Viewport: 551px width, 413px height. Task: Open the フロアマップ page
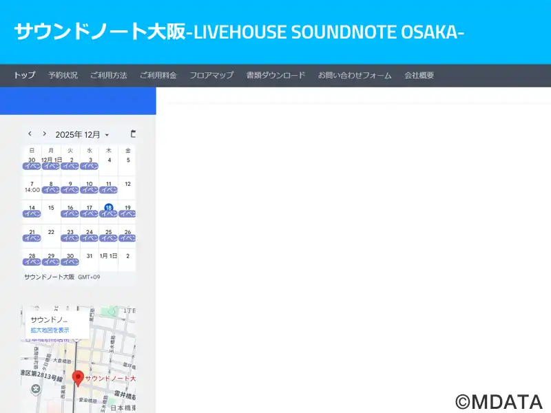(x=211, y=75)
